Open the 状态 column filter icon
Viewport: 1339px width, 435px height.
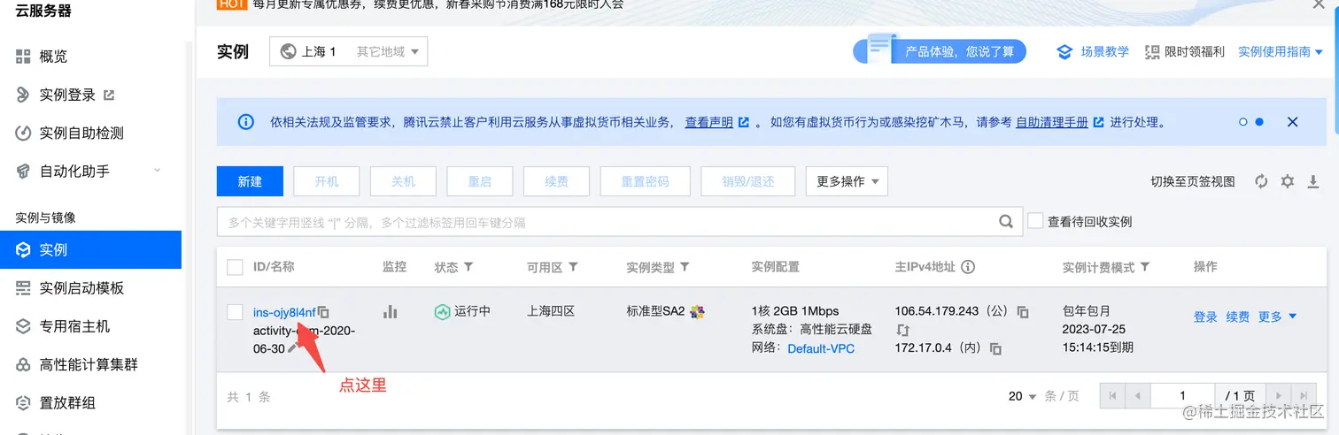pyautogui.click(x=468, y=267)
